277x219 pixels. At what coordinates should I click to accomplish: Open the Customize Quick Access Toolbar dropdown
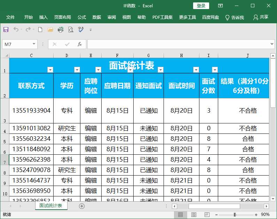click(x=91, y=30)
